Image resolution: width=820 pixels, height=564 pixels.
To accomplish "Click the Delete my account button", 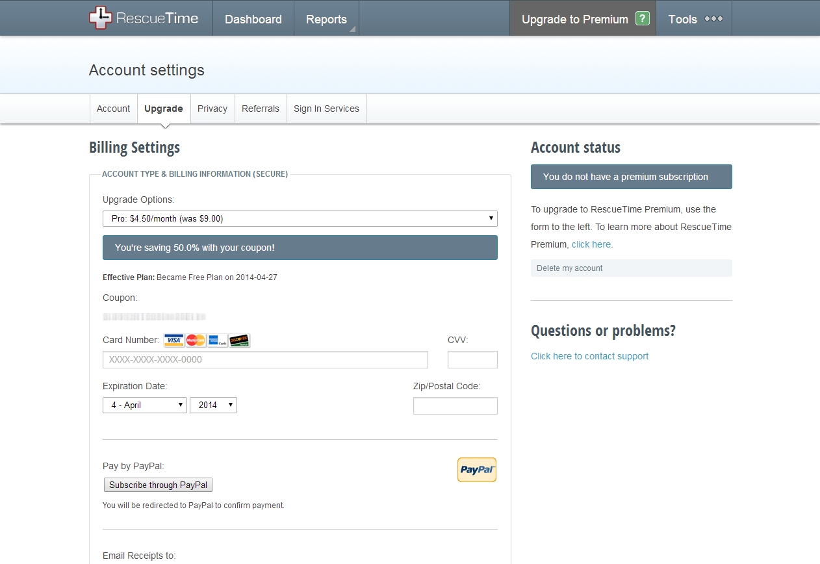I will click(570, 268).
